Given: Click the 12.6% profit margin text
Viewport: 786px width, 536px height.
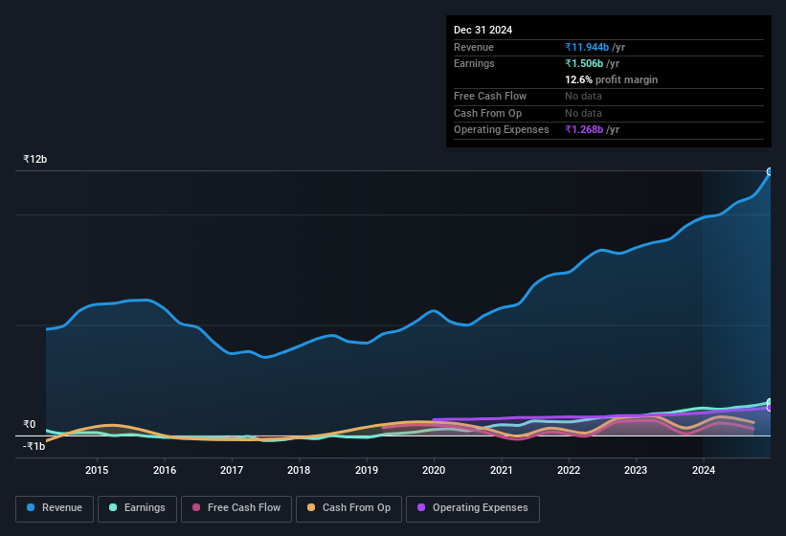Looking at the screenshot, I should point(611,79).
